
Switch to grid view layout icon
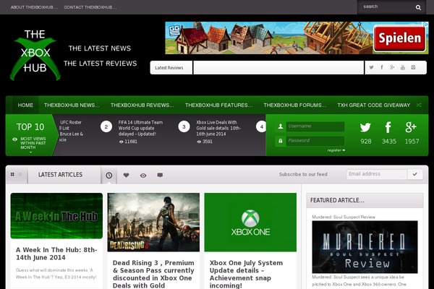pos(12,175)
